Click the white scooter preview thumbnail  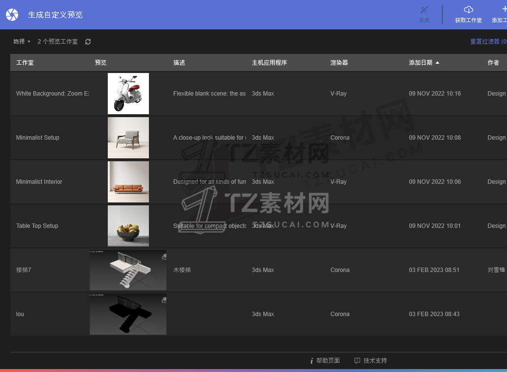(x=128, y=94)
